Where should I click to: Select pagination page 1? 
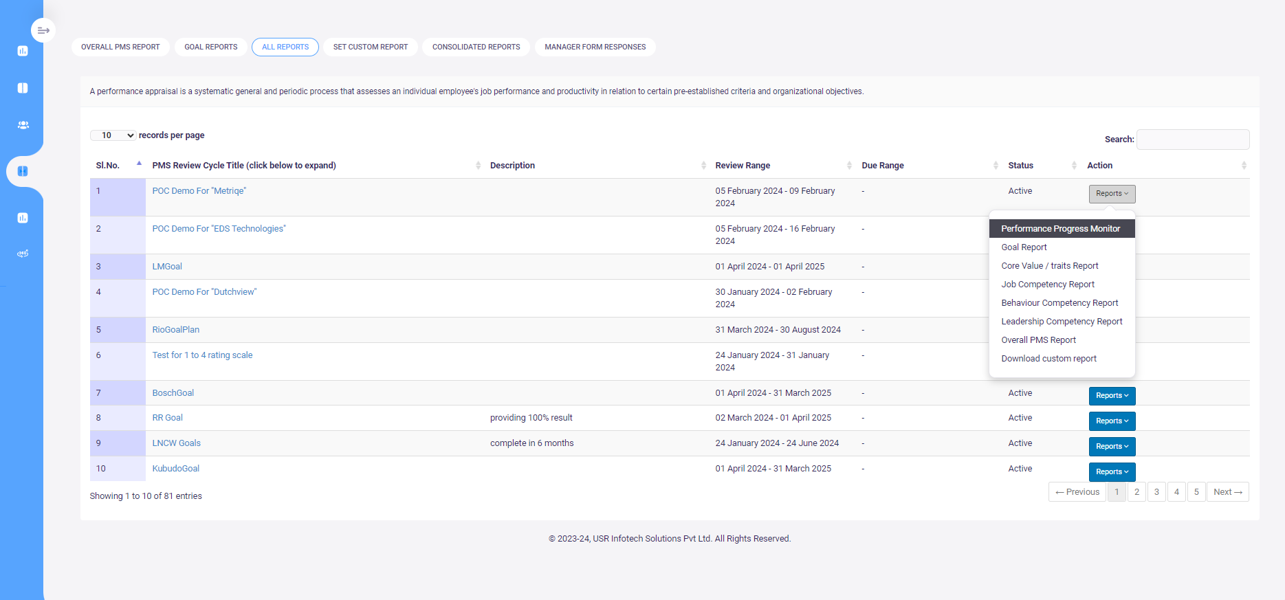click(x=1117, y=492)
